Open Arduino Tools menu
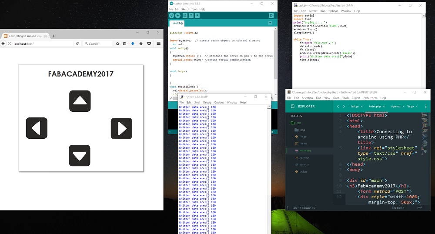This screenshot has width=435, height=234. coord(194,9)
